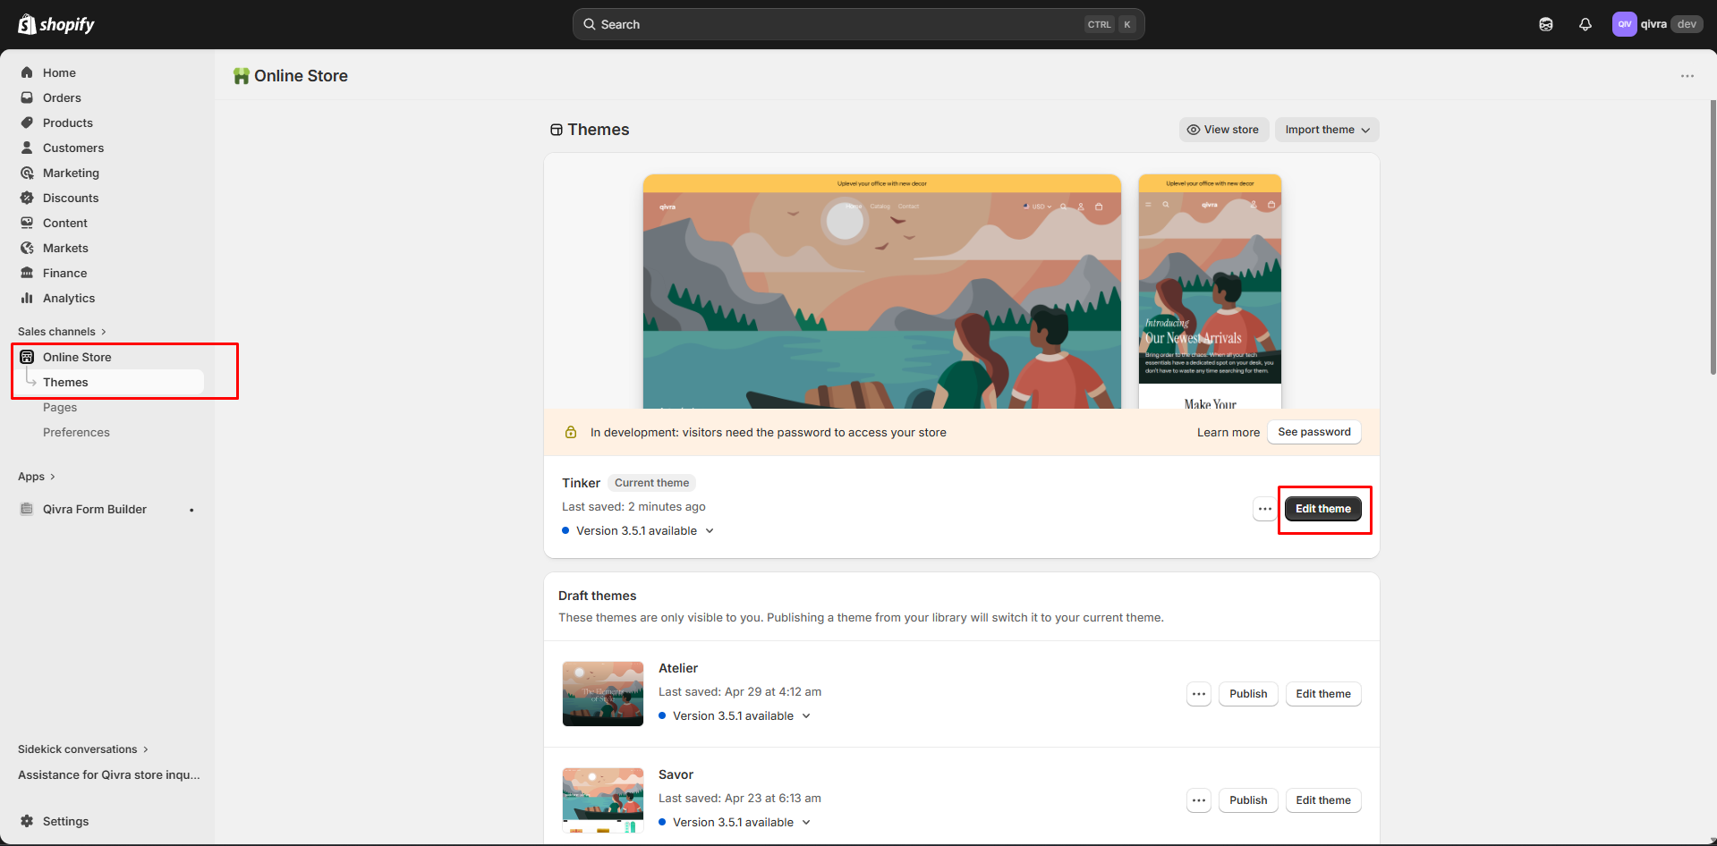
Task: Click the lock icon in development banner
Action: 571,432
